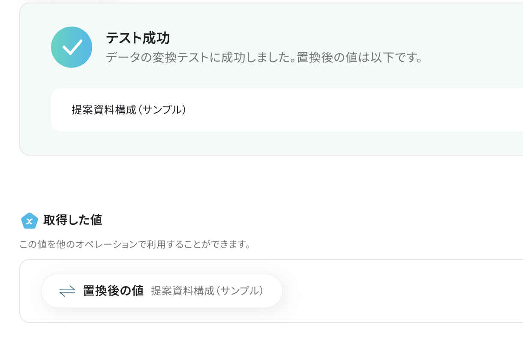Select the 置換後の値 chip label

113,291
